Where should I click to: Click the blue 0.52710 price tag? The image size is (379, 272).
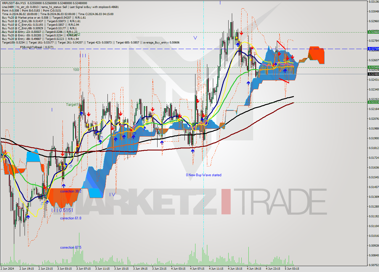click(373, 48)
